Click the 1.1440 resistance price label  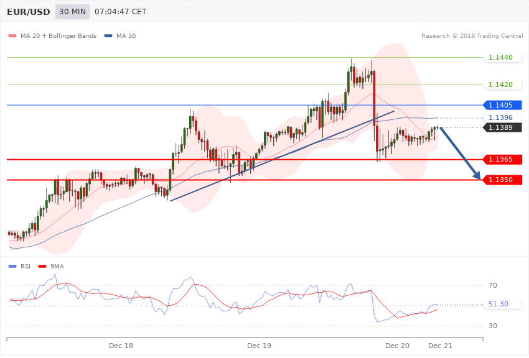503,58
